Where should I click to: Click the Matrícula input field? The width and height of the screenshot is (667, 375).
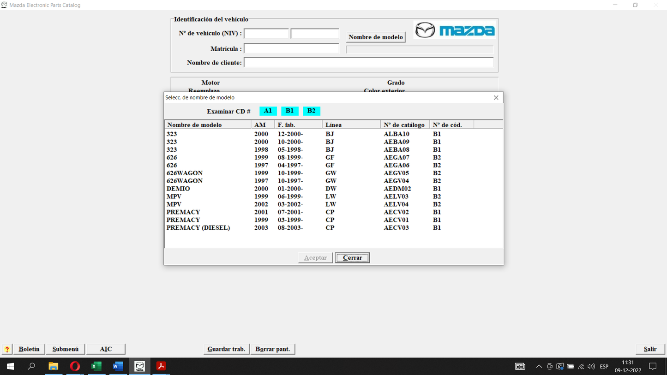coord(291,48)
